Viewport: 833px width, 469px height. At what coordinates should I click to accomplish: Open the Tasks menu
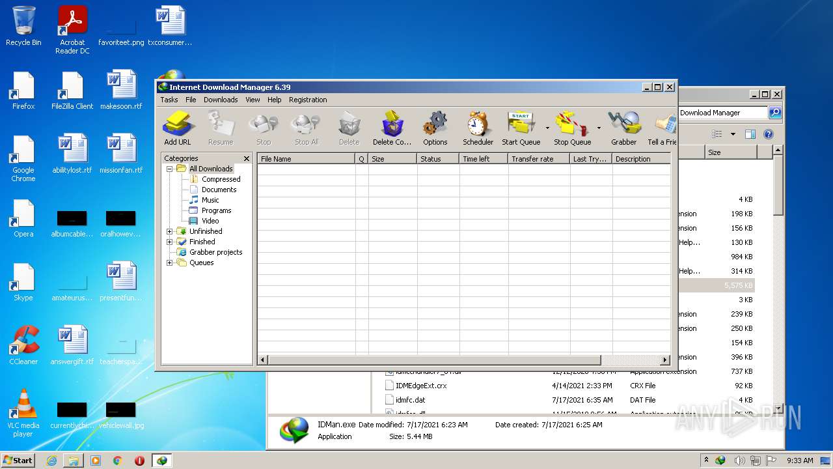click(169, 100)
